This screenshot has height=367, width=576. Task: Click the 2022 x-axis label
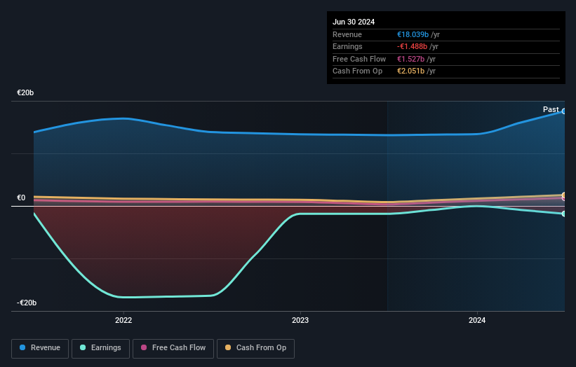click(x=123, y=320)
